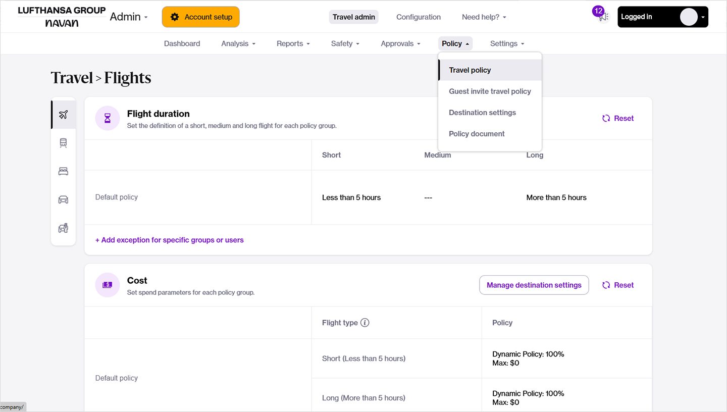Screen dimensions: 727x412
Task: Choose Destination settings from Policy menu
Action: pos(482,113)
